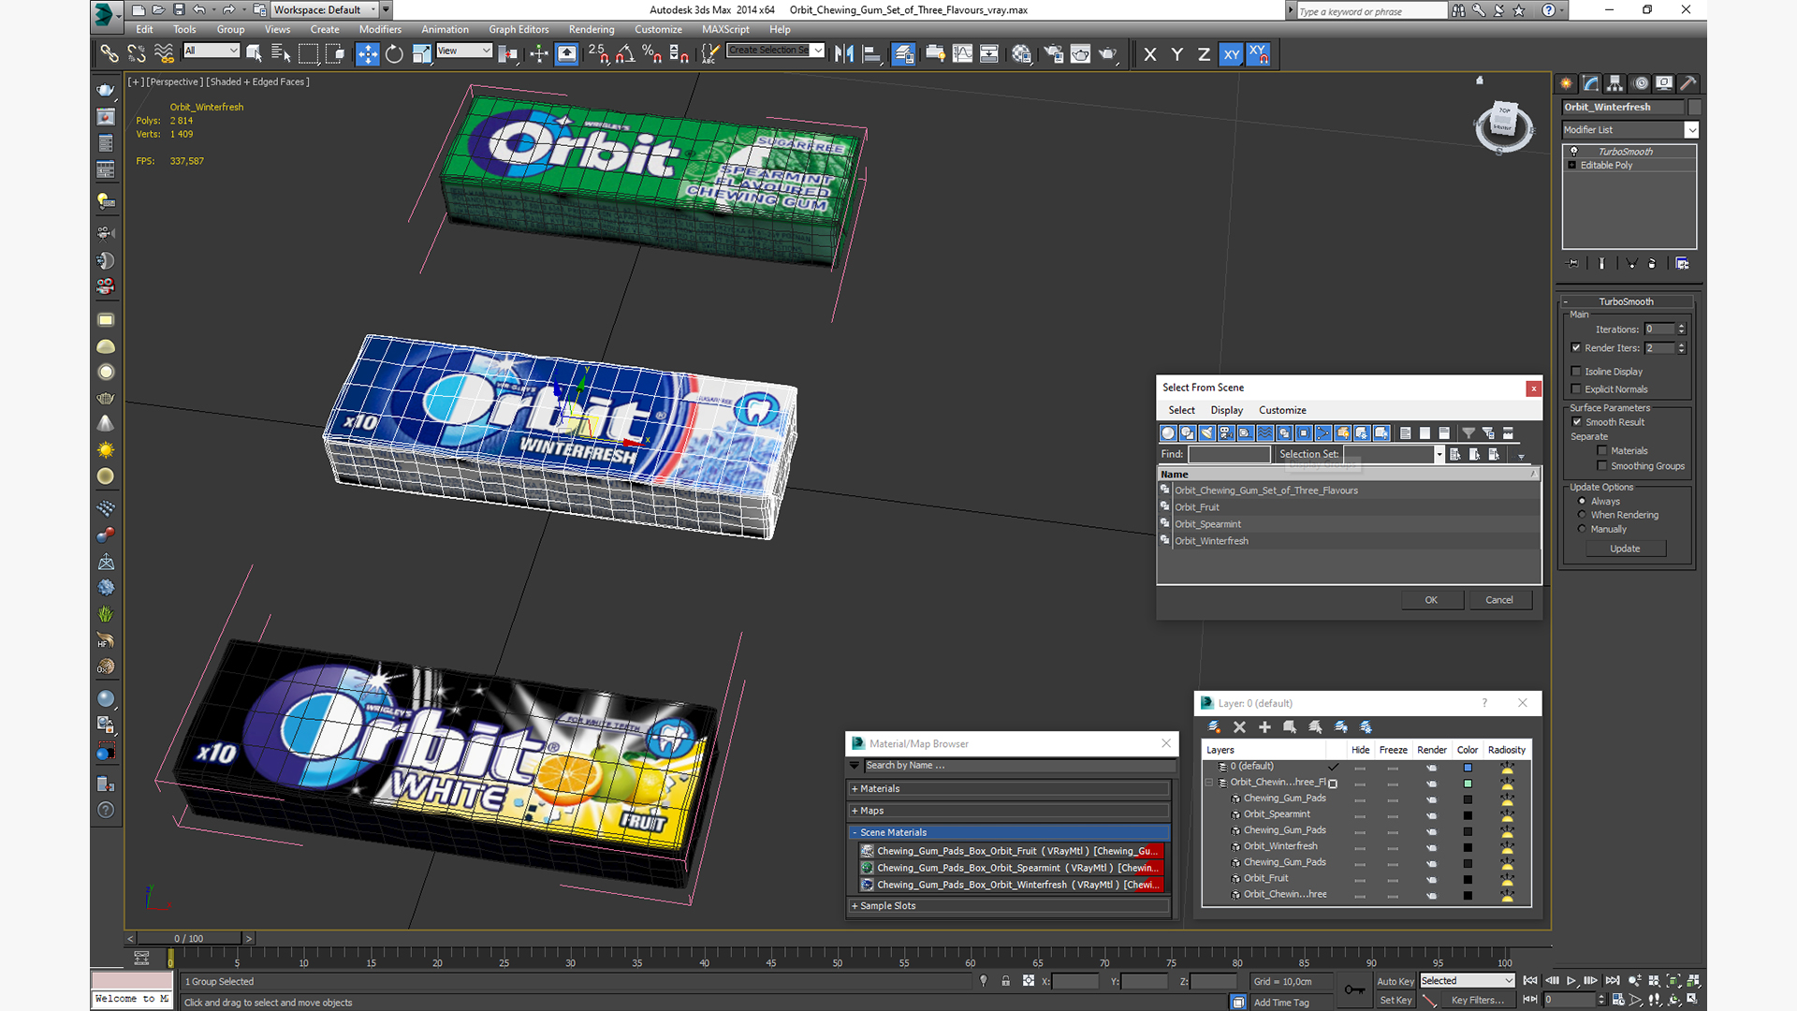Restrict to XY plane constraint
This screenshot has height=1011, width=1797.
tap(1232, 54)
